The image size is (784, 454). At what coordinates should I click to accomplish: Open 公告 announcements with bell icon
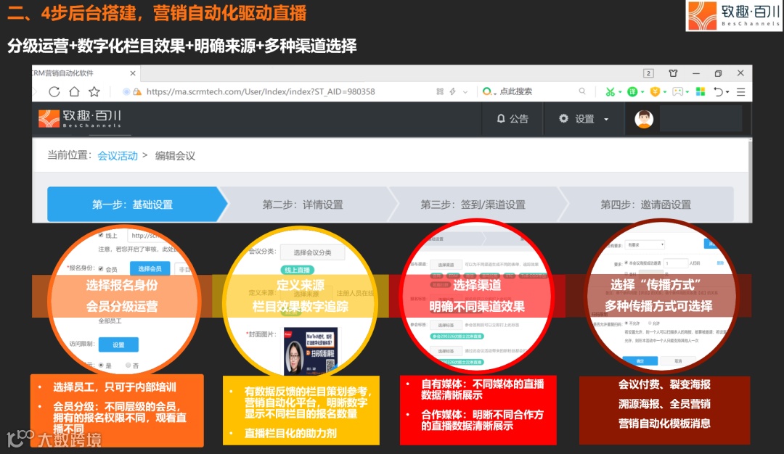(513, 119)
